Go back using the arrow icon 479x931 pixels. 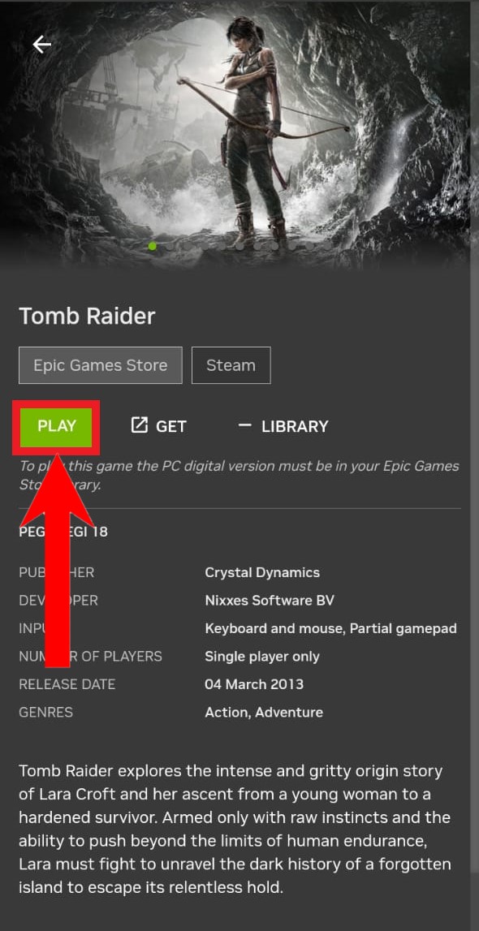tap(42, 44)
